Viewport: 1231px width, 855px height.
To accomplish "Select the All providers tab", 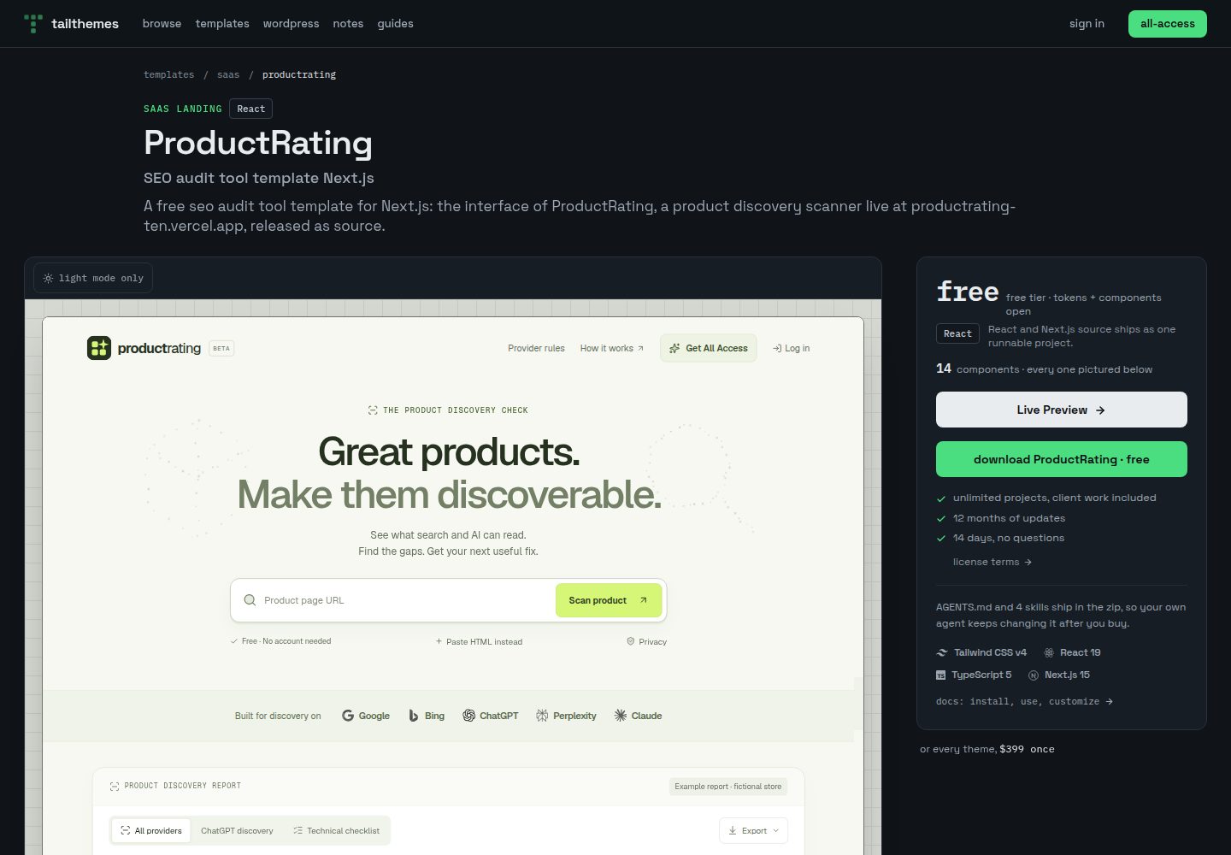I will 151,830.
